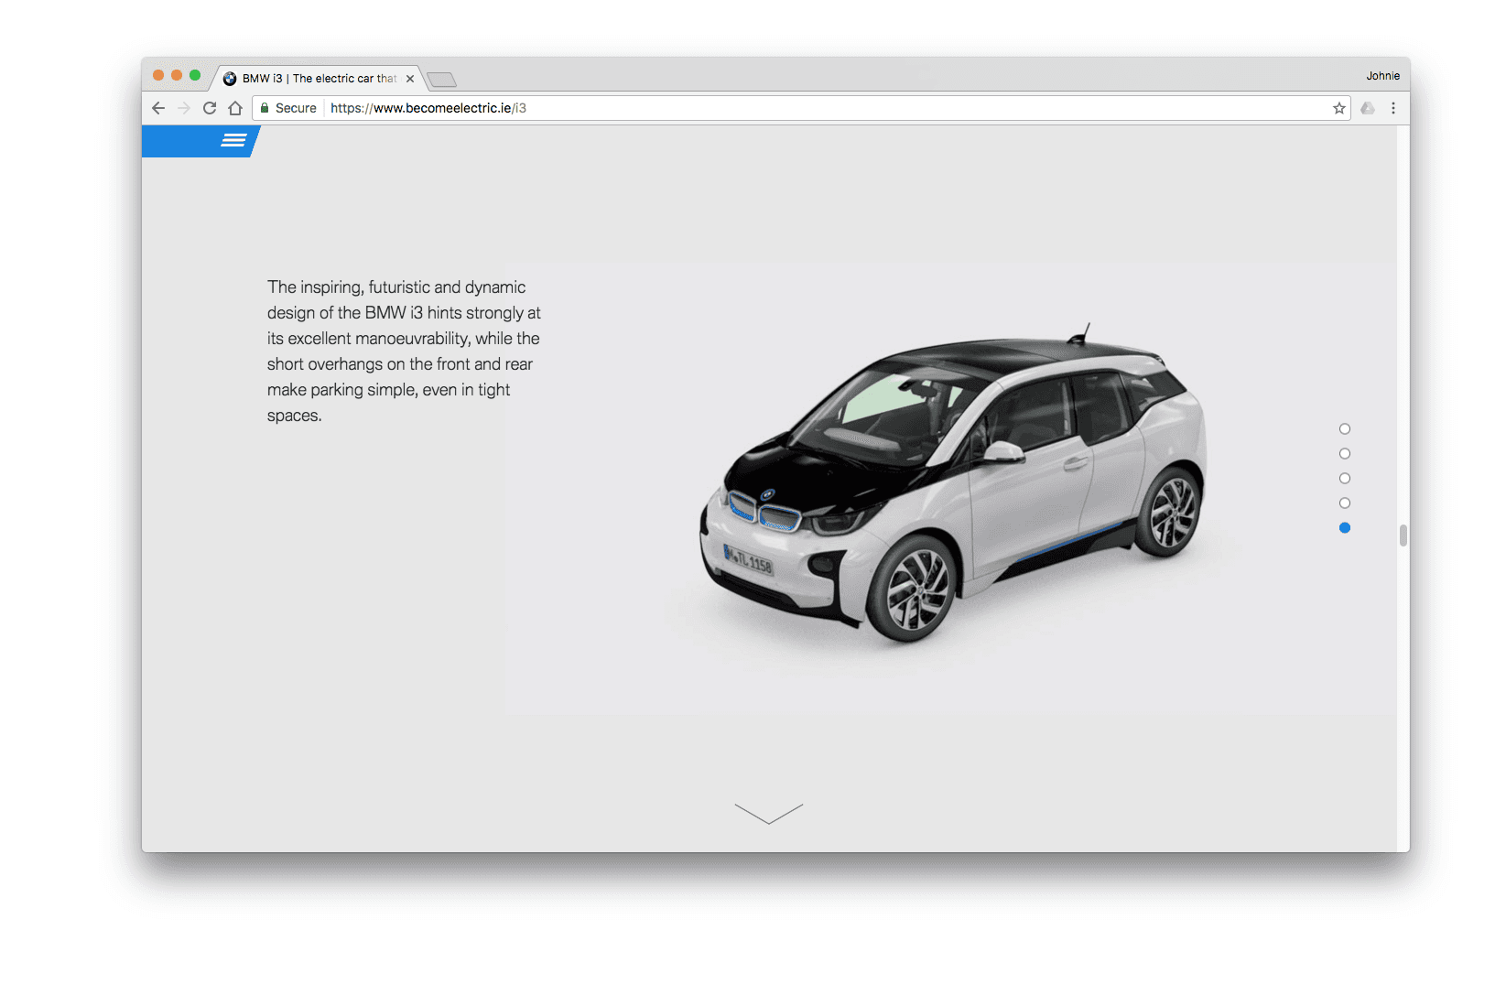1506x995 pixels.
Task: View site info via Secure padlock
Action: pyautogui.click(x=288, y=108)
